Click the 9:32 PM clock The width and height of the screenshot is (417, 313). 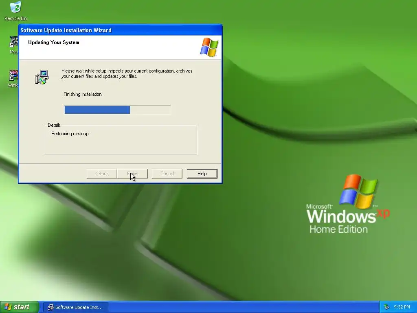click(402, 307)
